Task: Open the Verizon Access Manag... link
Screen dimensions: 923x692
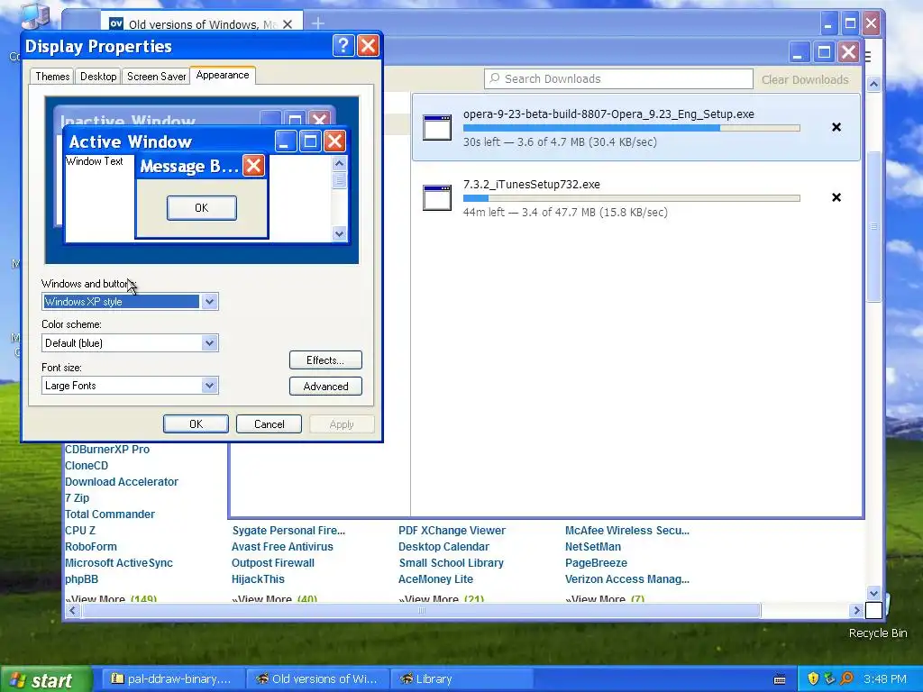Action: (x=627, y=579)
